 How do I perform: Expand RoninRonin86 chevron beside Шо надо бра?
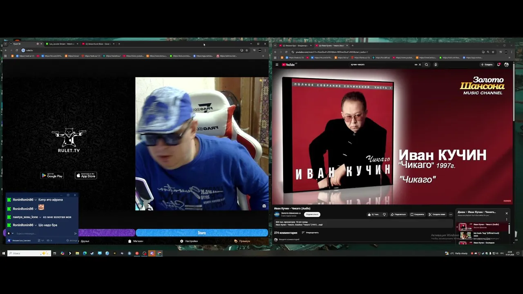pos(36,225)
